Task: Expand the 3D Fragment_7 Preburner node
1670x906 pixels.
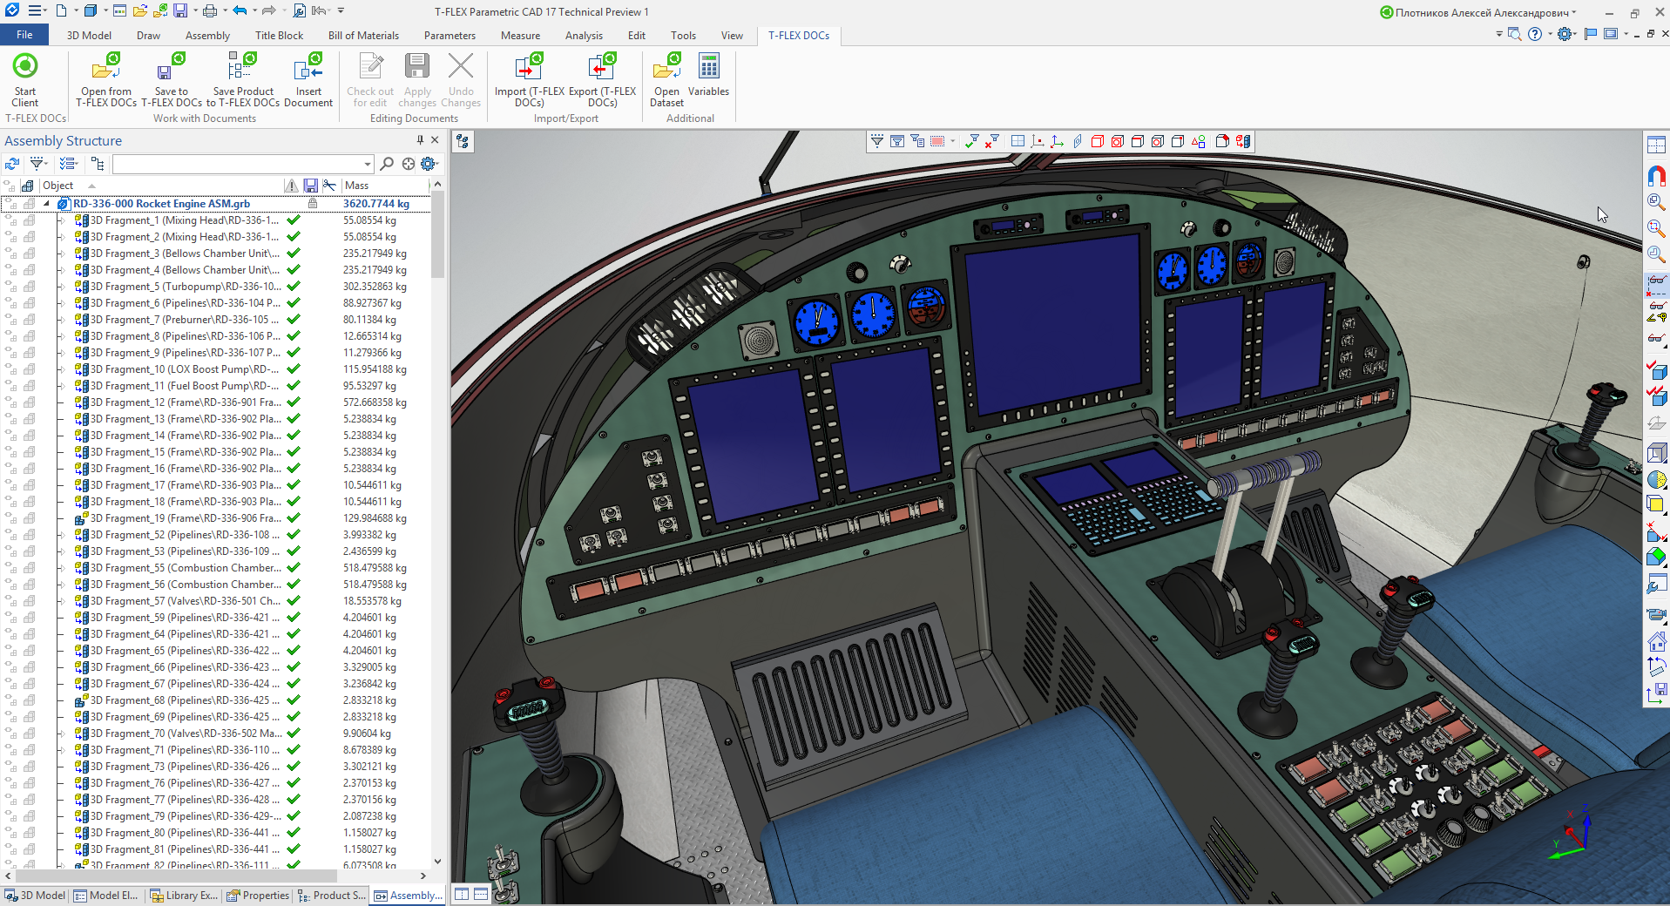Action: (x=61, y=320)
